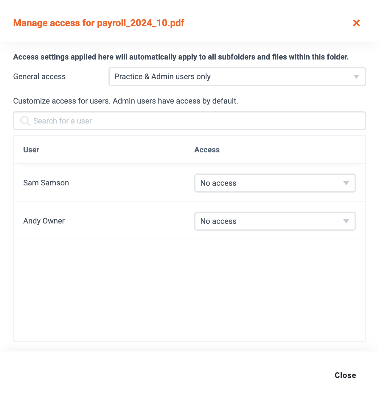Focus the Search for a user field
This screenshot has width=379, height=397.
[189, 121]
